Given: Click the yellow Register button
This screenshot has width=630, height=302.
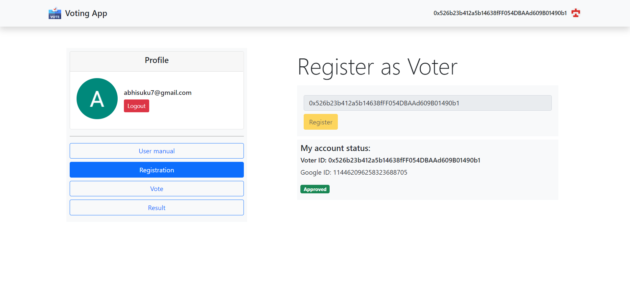Looking at the screenshot, I should 321,122.
